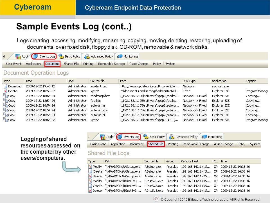Click the Create icon for ASetup.exe row
The image size is (270, 203).
click(x=90, y=171)
